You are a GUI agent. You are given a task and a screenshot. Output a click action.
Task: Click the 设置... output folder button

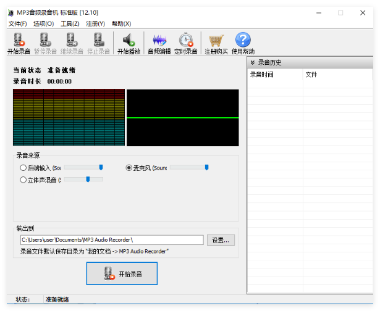click(x=221, y=240)
